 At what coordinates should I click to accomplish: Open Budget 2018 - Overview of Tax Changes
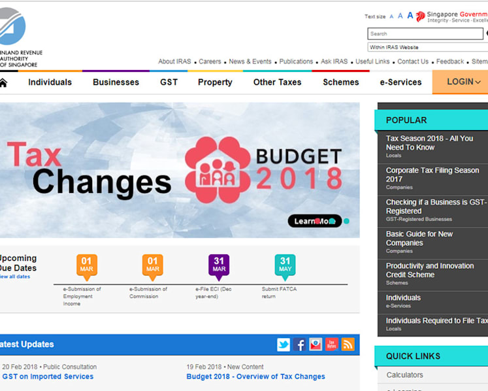coord(256,377)
